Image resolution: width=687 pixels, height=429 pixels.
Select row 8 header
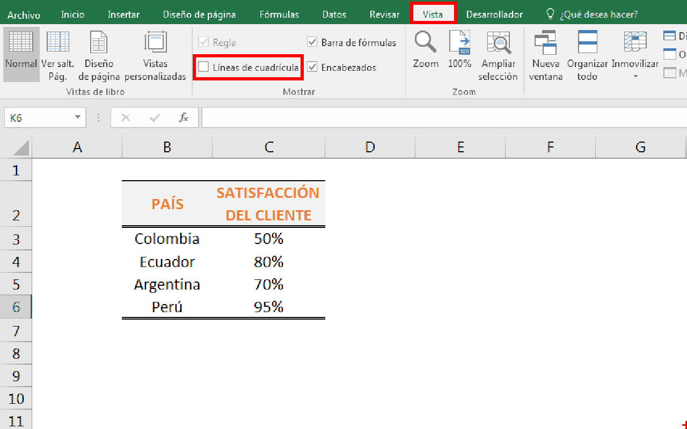click(x=16, y=353)
